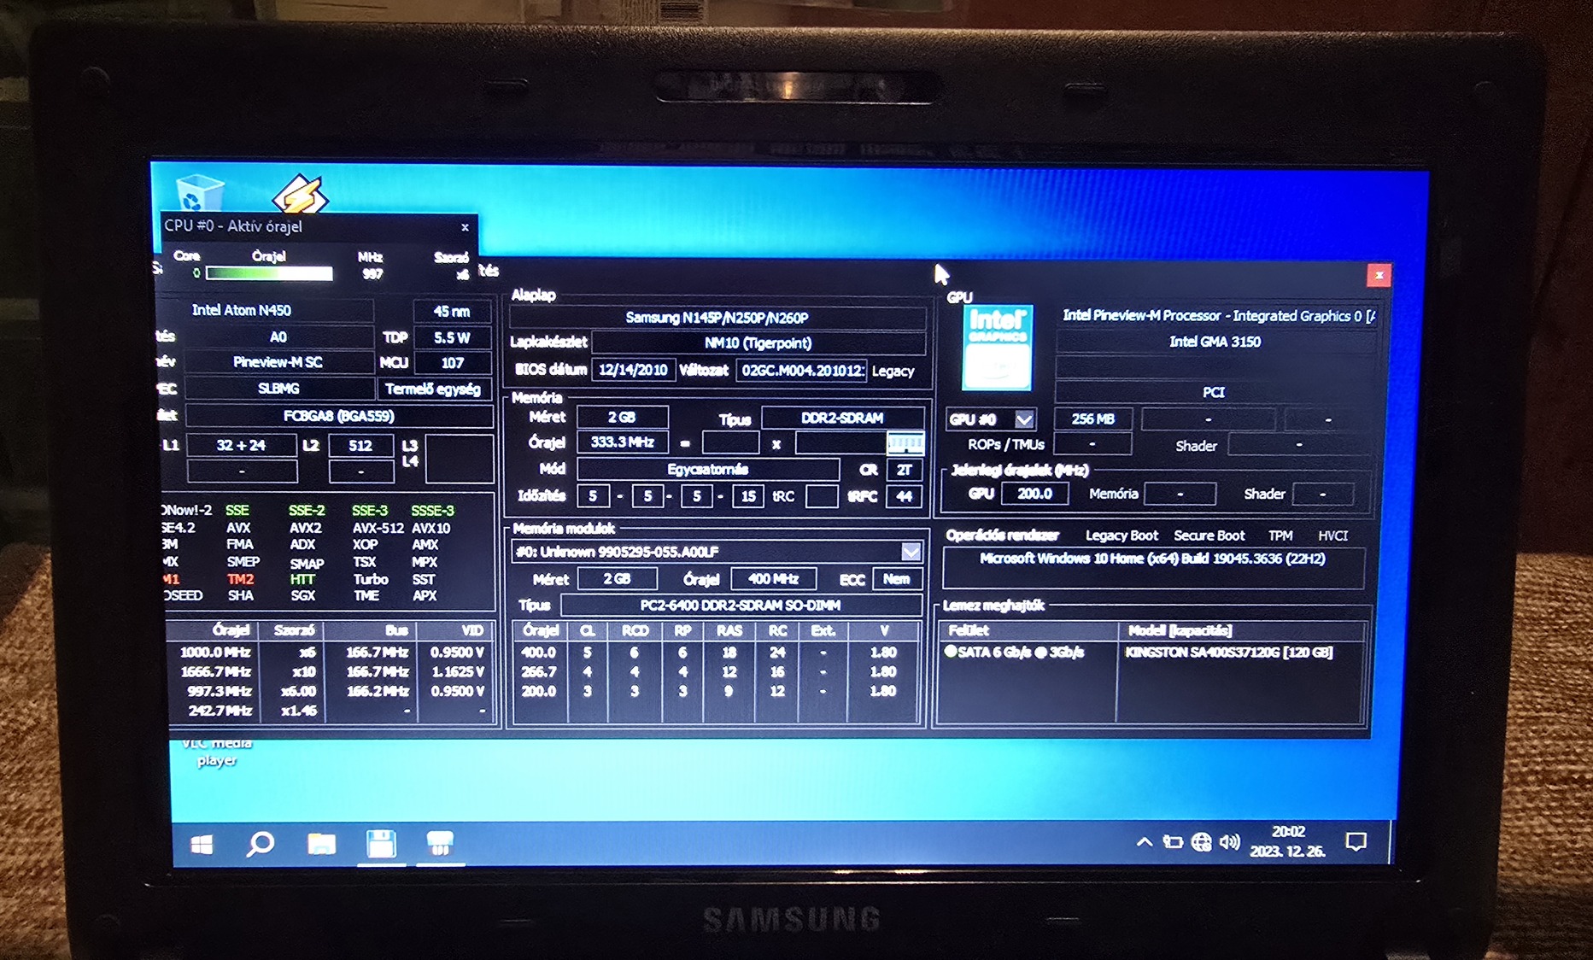The image size is (1593, 960).
Task: Click the ECC value Nem
Action: (896, 579)
